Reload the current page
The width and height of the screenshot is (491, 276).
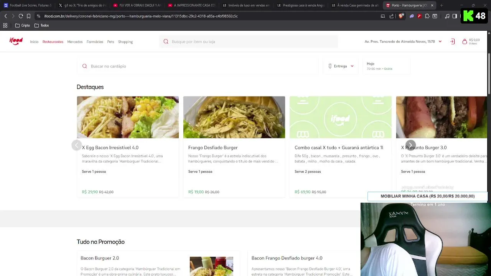click(x=21, y=16)
